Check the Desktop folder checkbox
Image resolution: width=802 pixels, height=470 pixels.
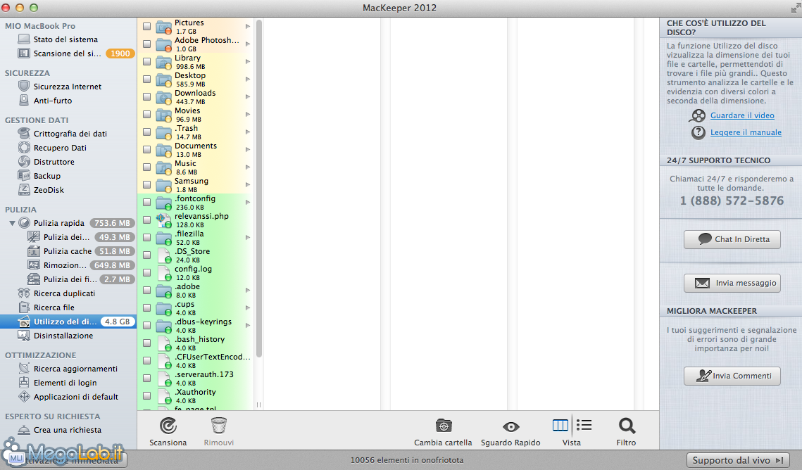point(146,80)
